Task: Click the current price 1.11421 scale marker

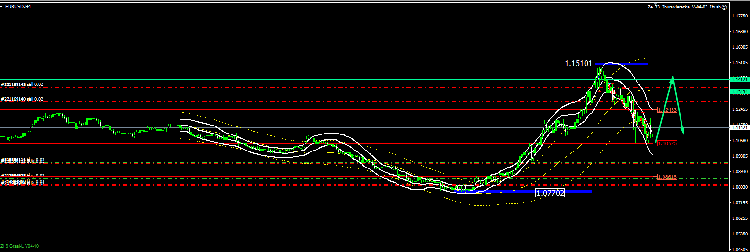Action: (x=739, y=127)
